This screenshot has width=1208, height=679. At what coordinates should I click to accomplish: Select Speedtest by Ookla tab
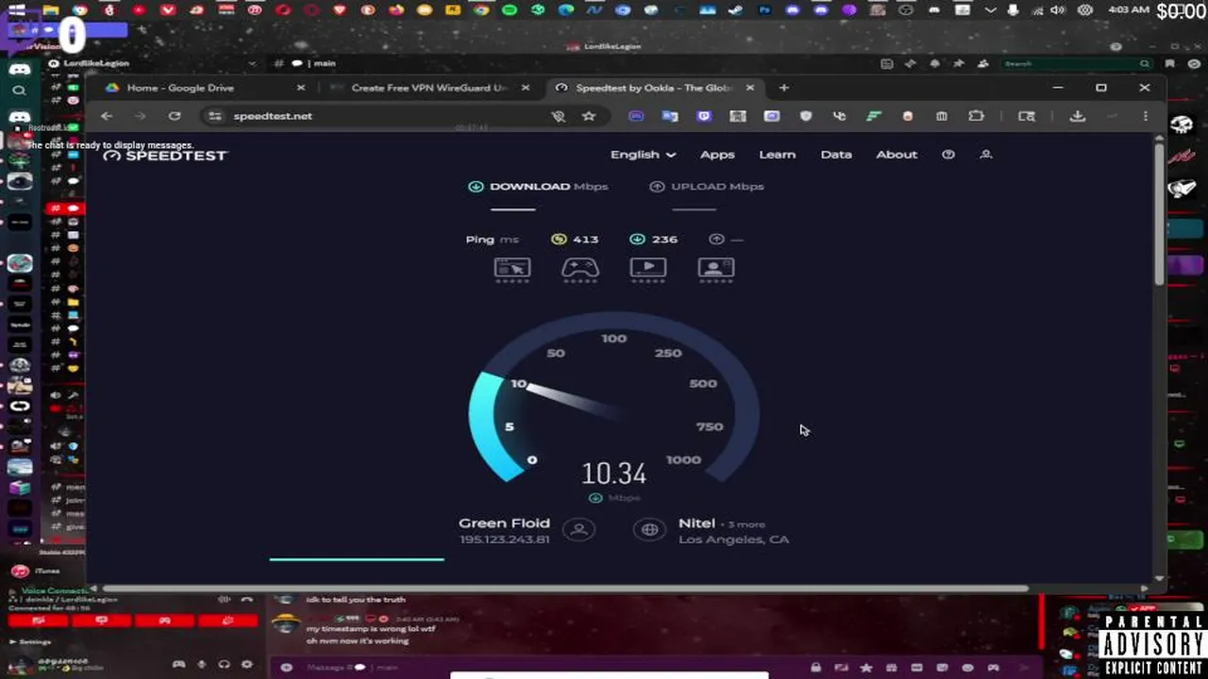[654, 88]
